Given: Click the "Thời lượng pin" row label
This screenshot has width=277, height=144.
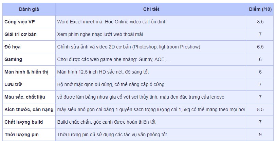Looking at the screenshot, I should (x=21, y=135).
